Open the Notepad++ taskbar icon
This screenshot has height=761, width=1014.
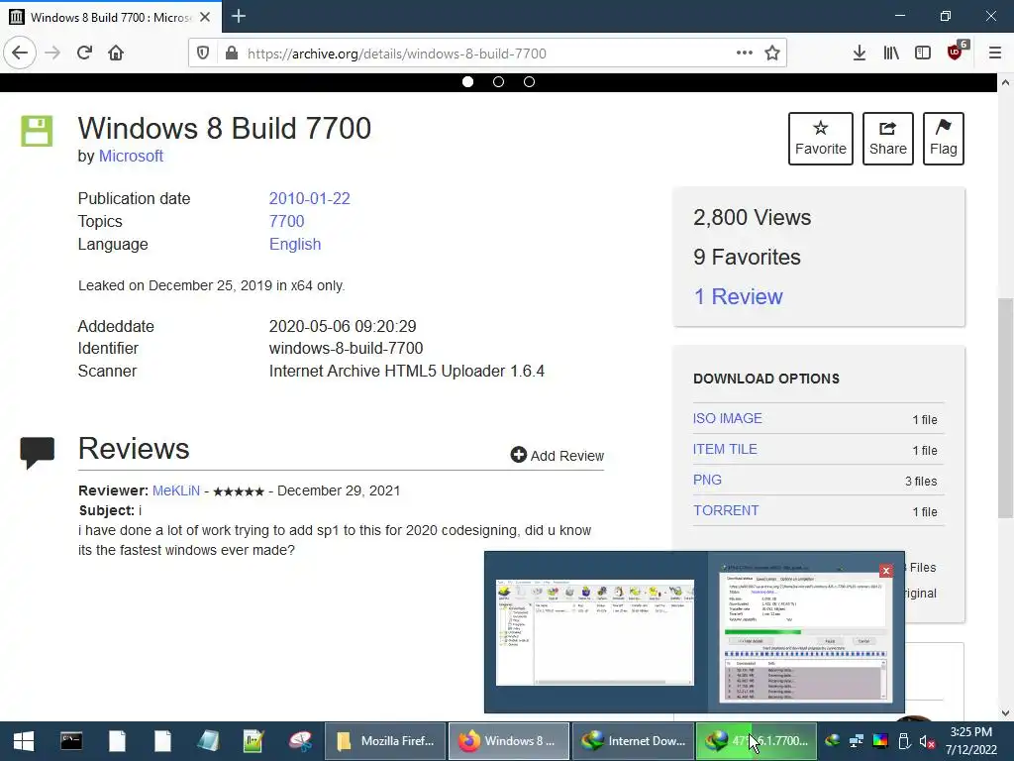tap(253, 741)
